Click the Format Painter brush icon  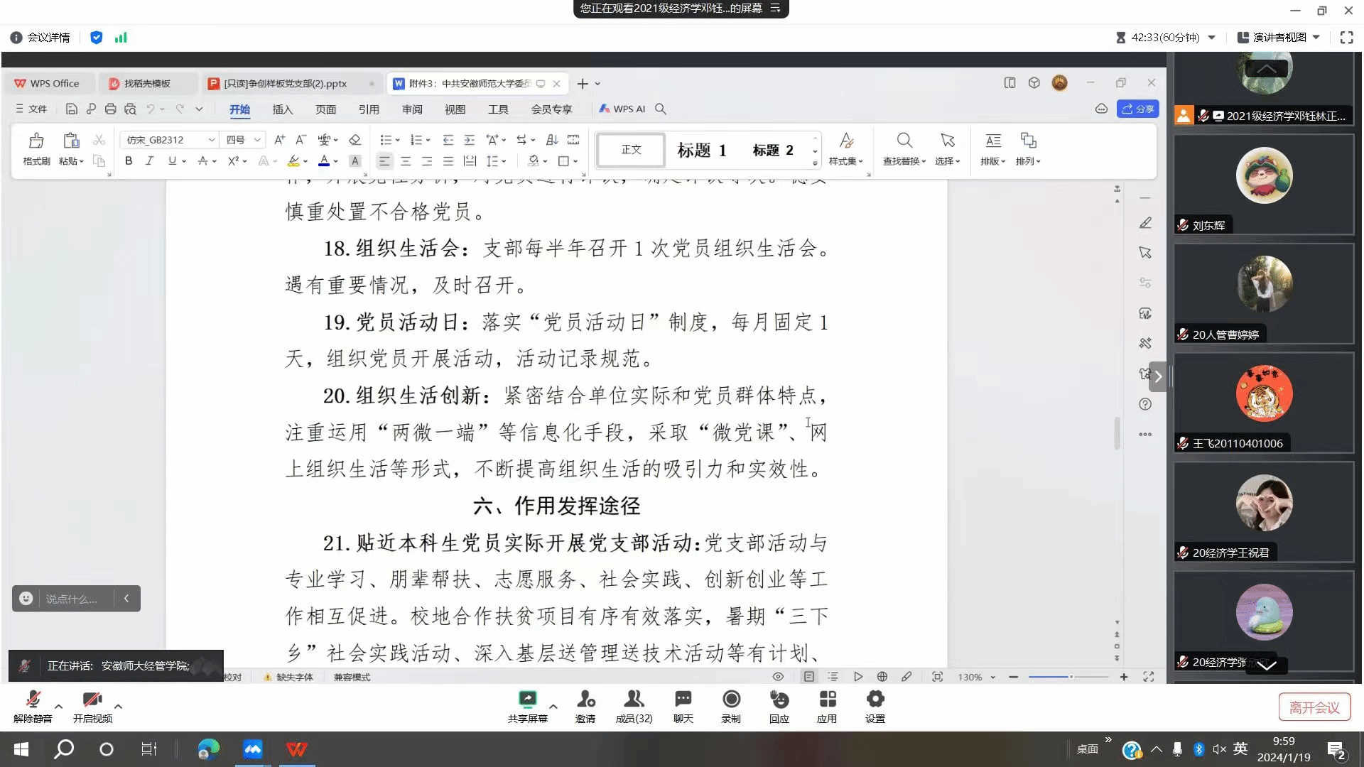pyautogui.click(x=36, y=141)
